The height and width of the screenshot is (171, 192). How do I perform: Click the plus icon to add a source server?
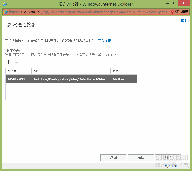tap(9, 62)
